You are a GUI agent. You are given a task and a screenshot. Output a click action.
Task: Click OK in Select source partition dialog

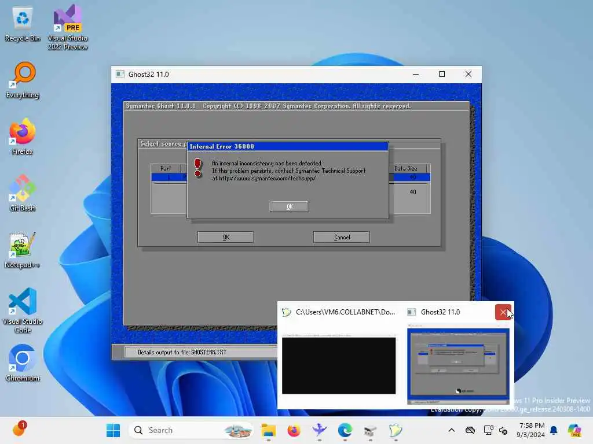(226, 237)
